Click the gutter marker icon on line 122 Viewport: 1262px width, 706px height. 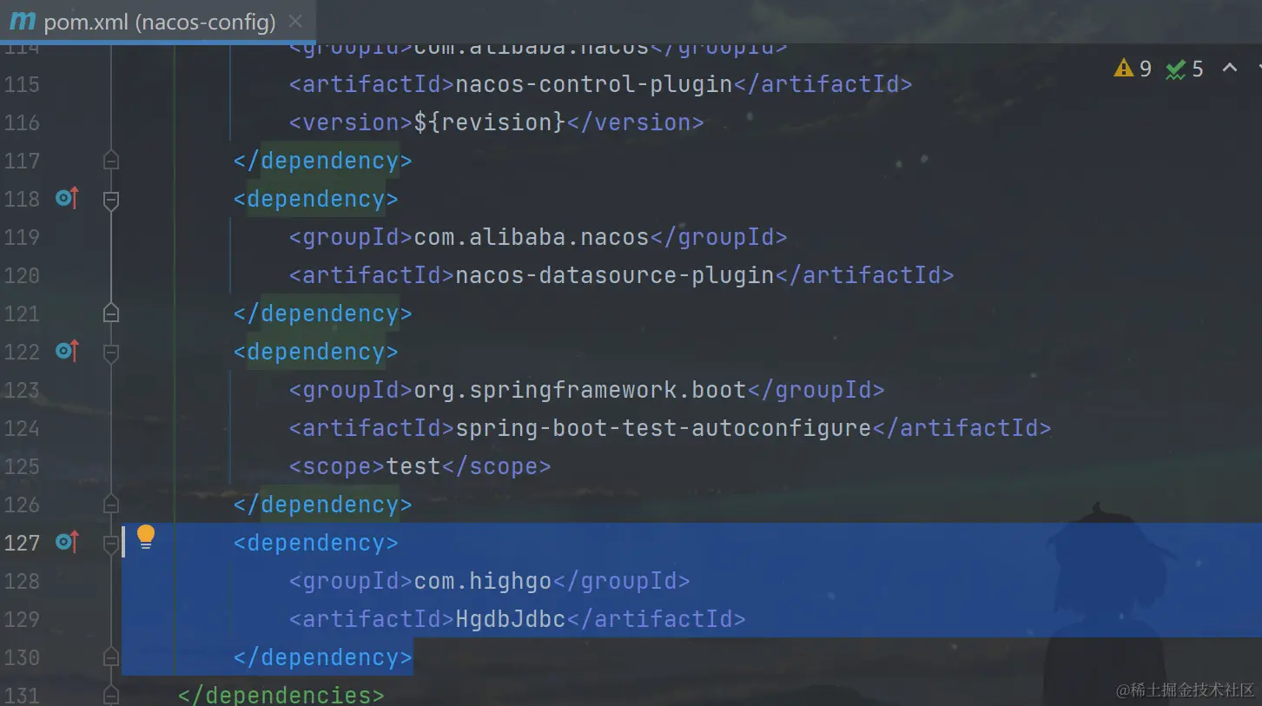(x=67, y=352)
